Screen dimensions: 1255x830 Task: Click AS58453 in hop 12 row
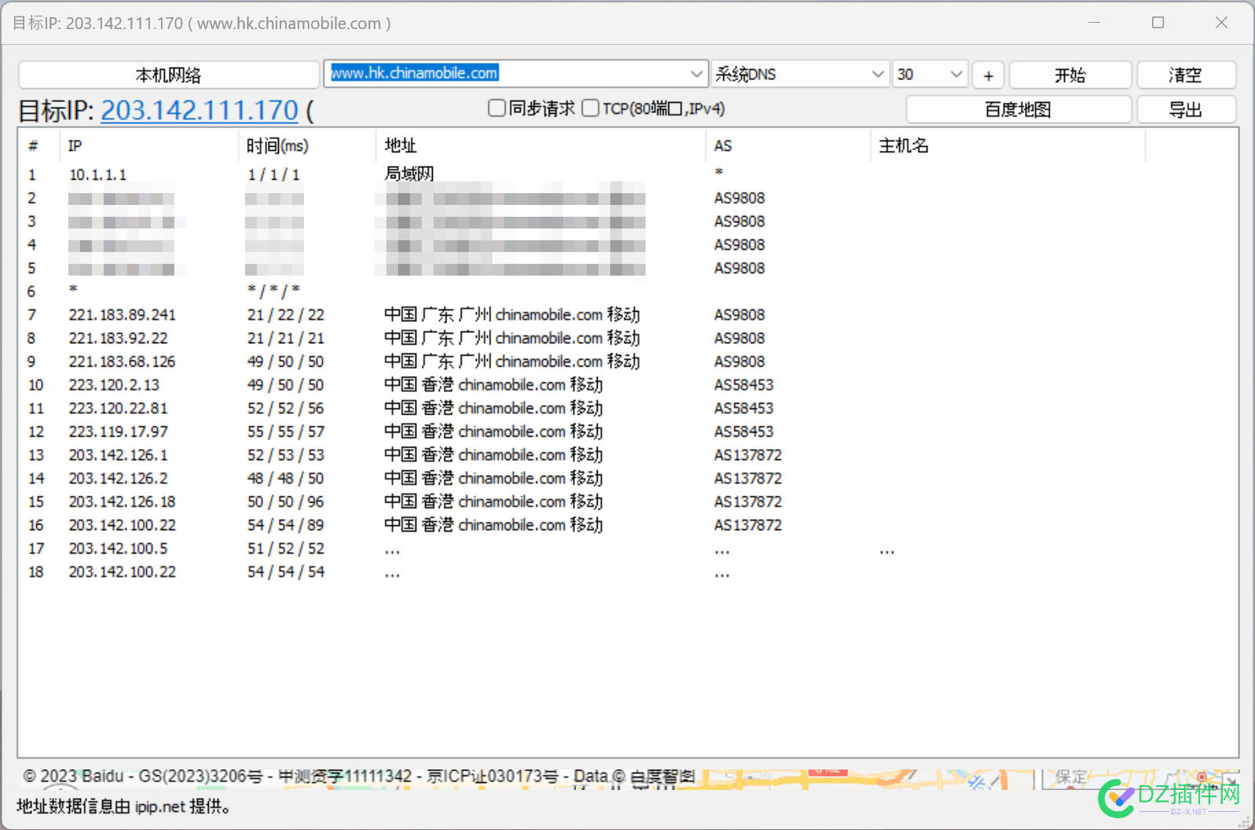[x=744, y=432]
